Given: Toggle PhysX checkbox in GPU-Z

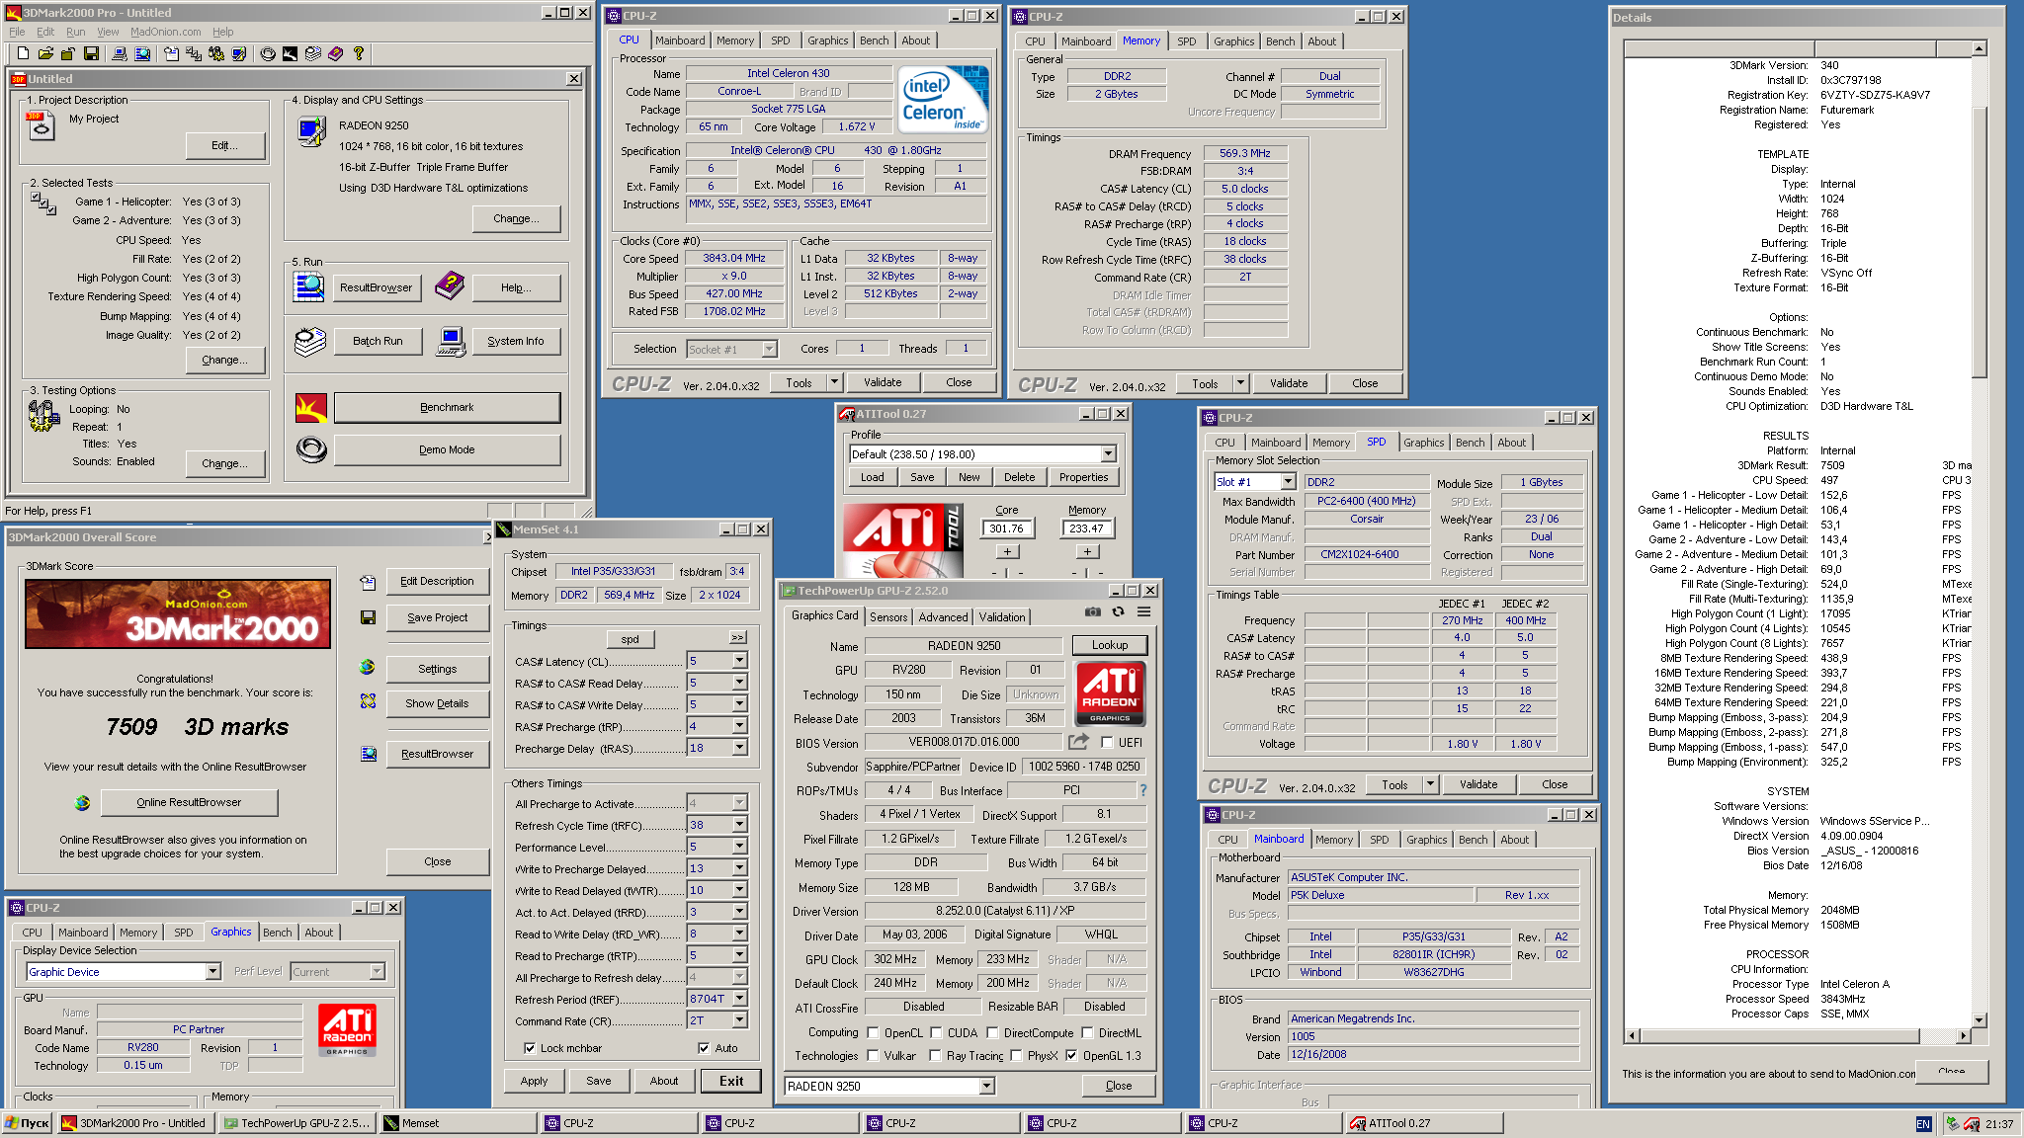Looking at the screenshot, I should coord(1016,1055).
